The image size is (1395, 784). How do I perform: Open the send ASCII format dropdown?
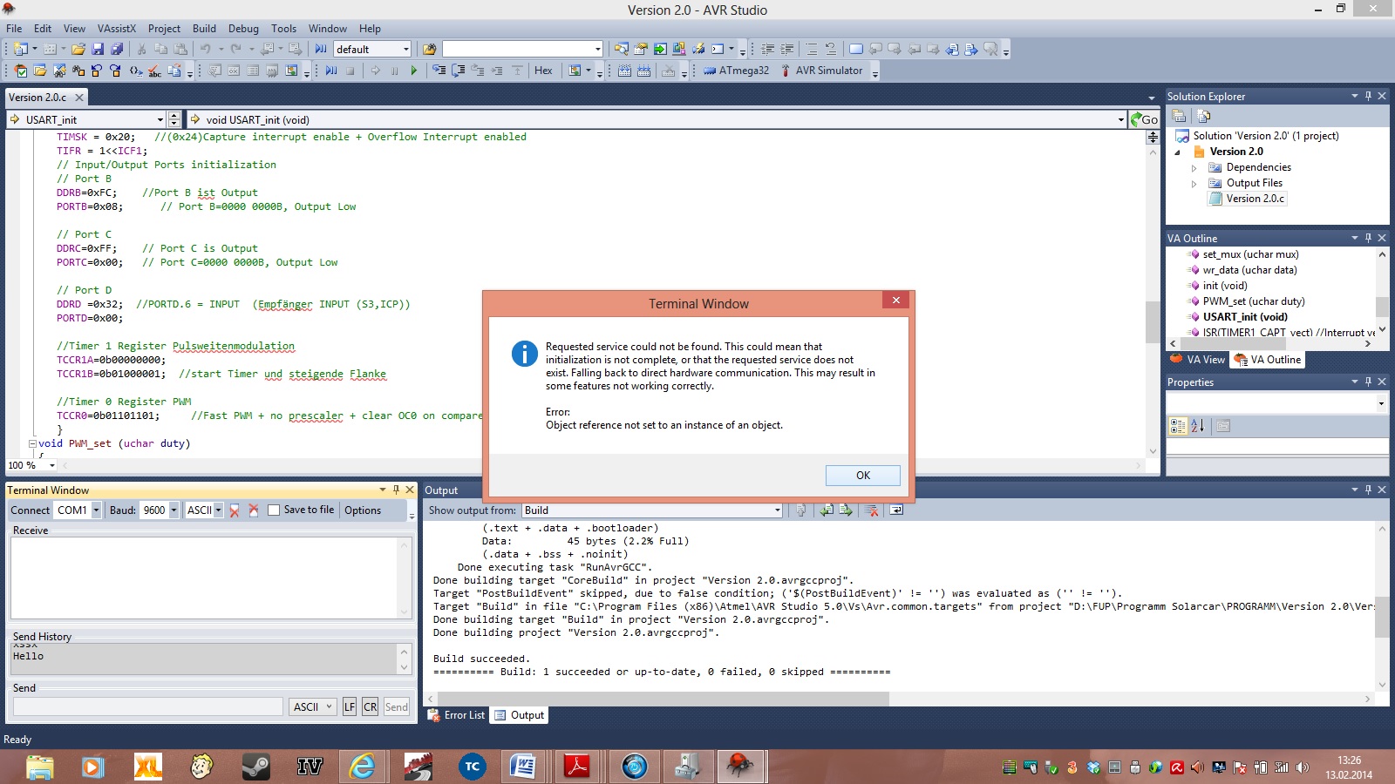[313, 706]
